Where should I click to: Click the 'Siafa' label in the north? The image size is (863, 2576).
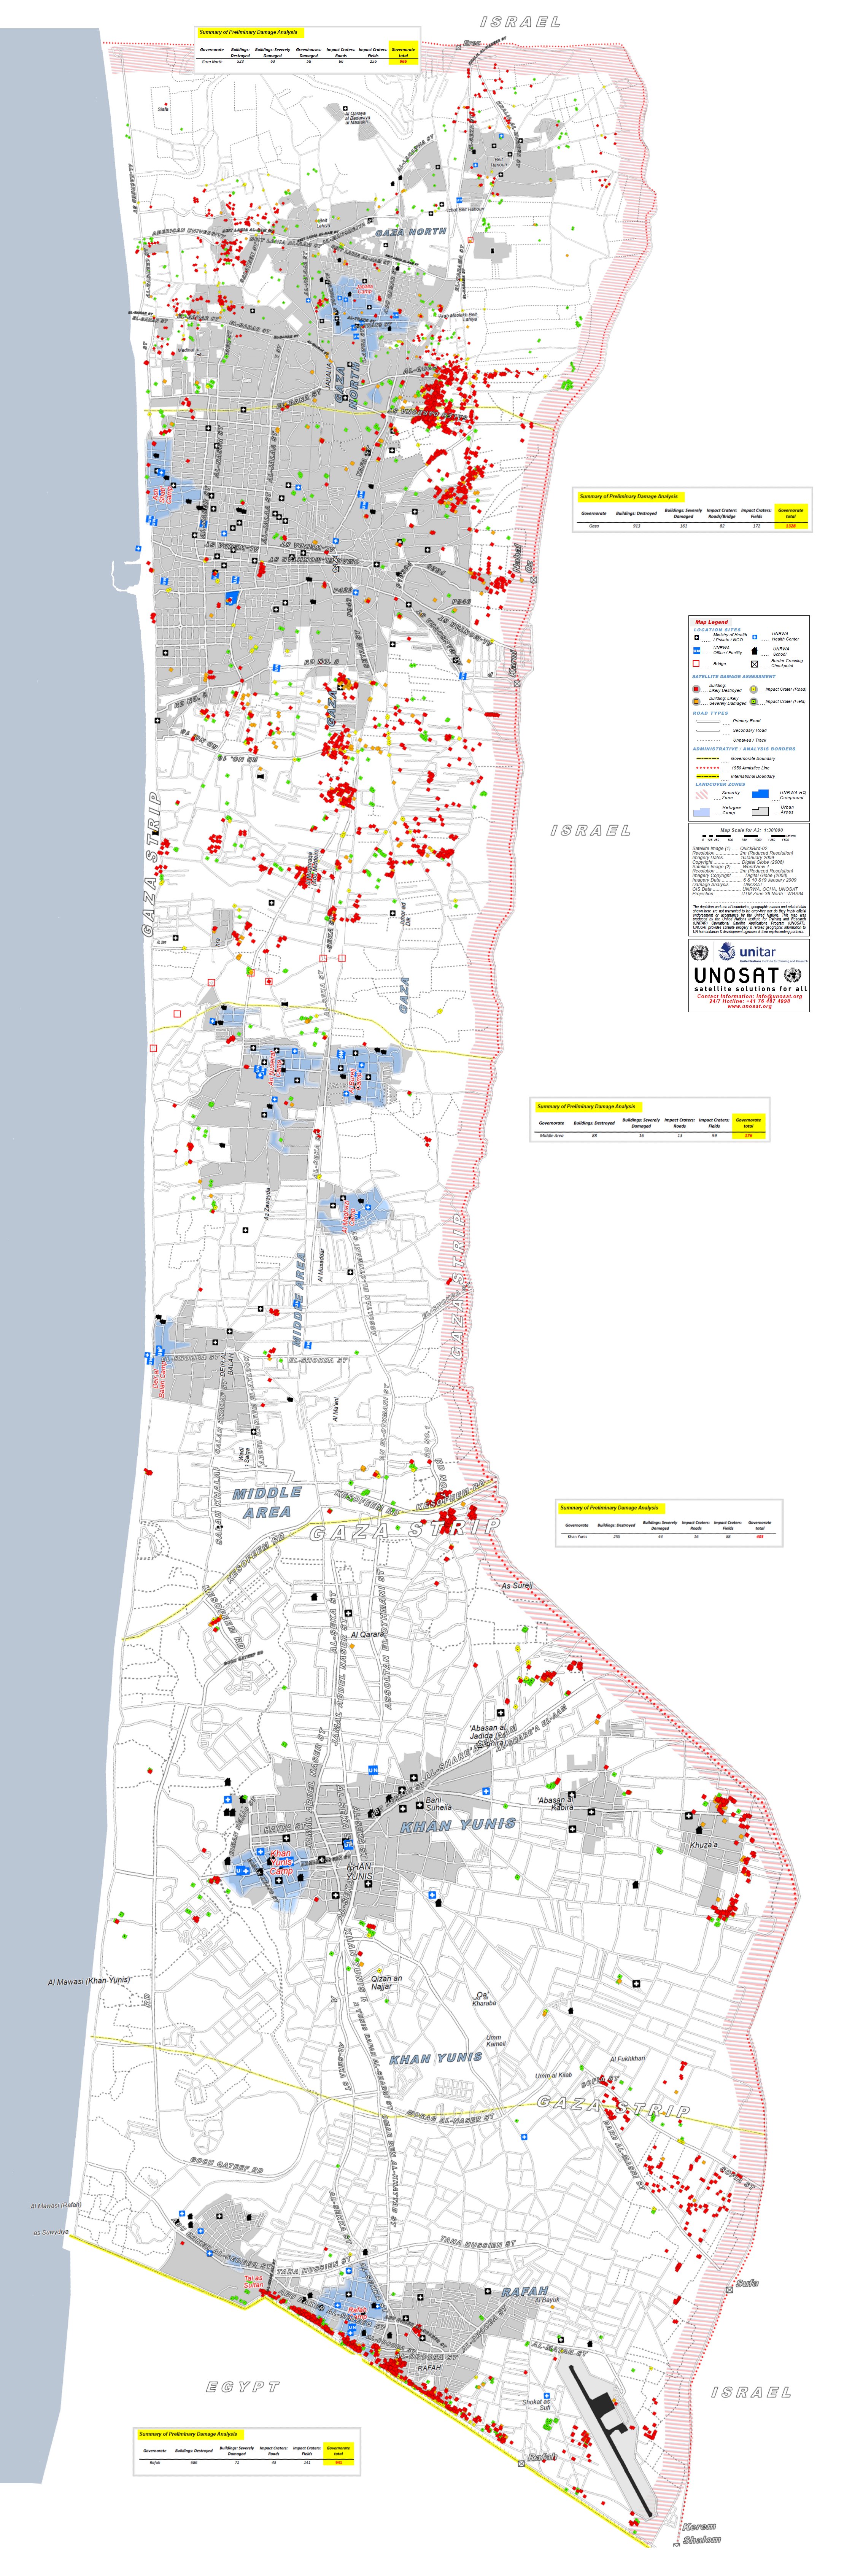(x=163, y=109)
